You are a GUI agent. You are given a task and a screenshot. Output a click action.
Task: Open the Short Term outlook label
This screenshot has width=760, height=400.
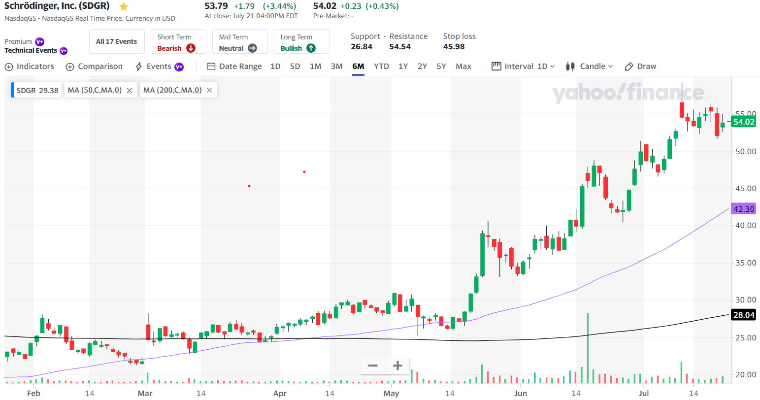click(174, 37)
